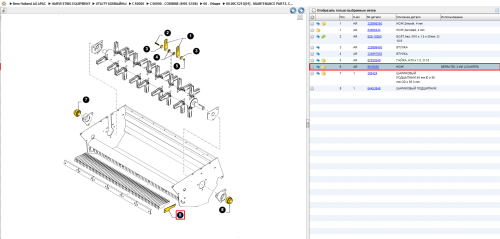This screenshot has width=500, height=239.
Task: Open part number 84453848 link
Action: [x=373, y=88]
